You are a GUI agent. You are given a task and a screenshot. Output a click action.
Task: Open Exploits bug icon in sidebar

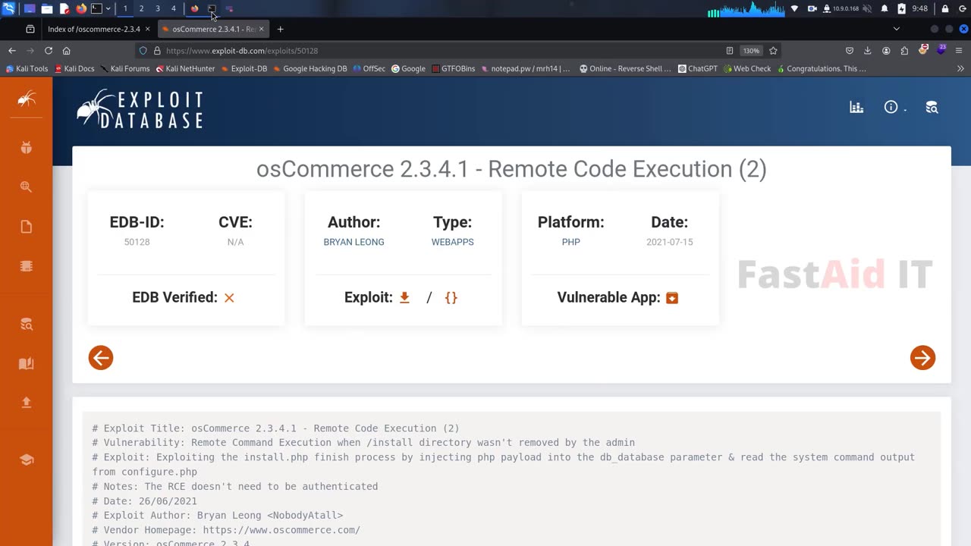click(27, 147)
